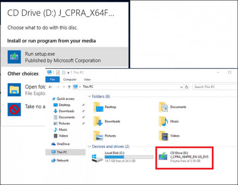Run setup.exe from AutoPlay dialog
Viewport: 238px width, 185px height.
tap(65, 57)
